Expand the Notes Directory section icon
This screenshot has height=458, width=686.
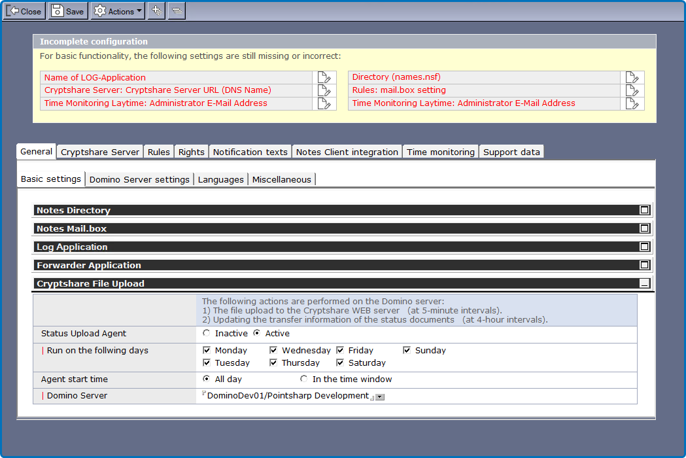pos(644,210)
